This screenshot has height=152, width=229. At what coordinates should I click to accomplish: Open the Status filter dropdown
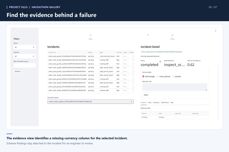25,47
